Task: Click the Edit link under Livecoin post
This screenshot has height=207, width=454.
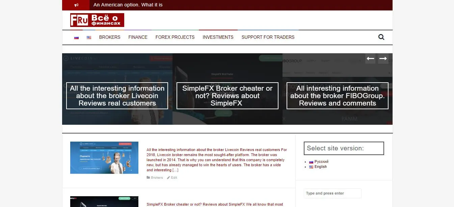Action: click(174, 178)
